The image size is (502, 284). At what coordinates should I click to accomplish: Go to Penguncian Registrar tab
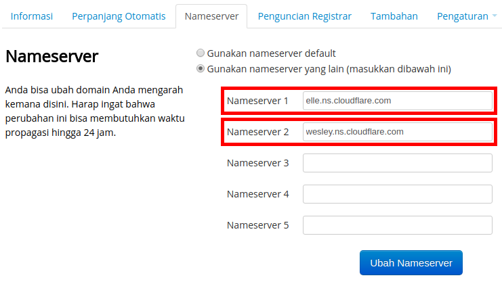pyautogui.click(x=304, y=16)
